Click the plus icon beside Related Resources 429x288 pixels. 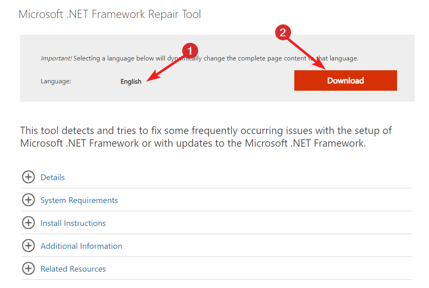point(28,269)
